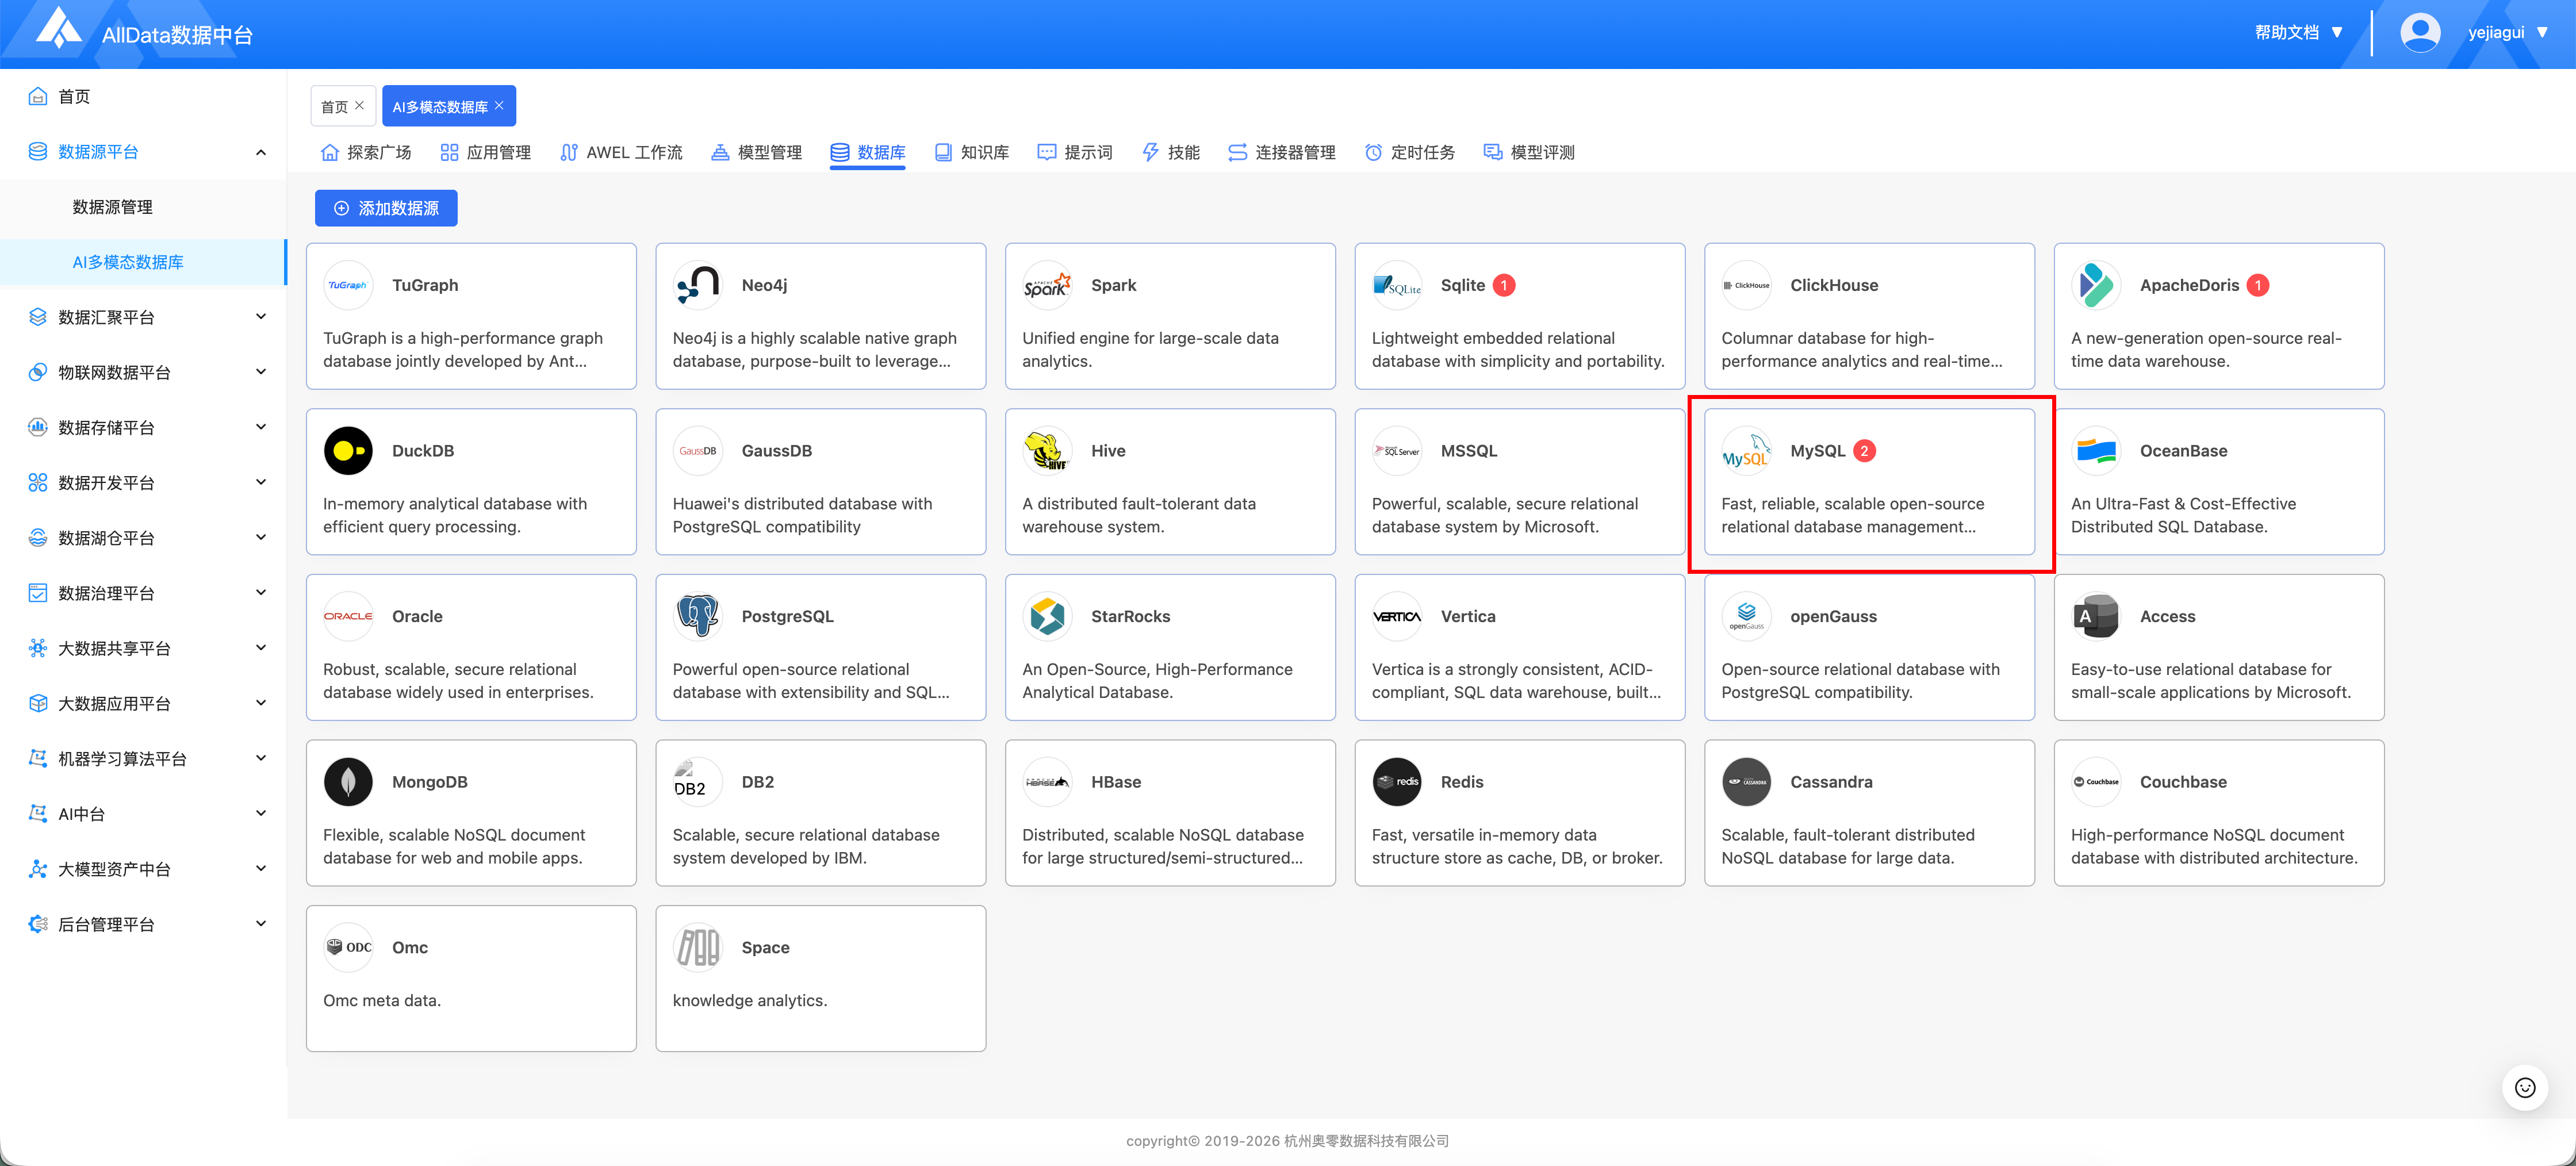
Task: Click the Oracle logo icon
Action: (348, 617)
